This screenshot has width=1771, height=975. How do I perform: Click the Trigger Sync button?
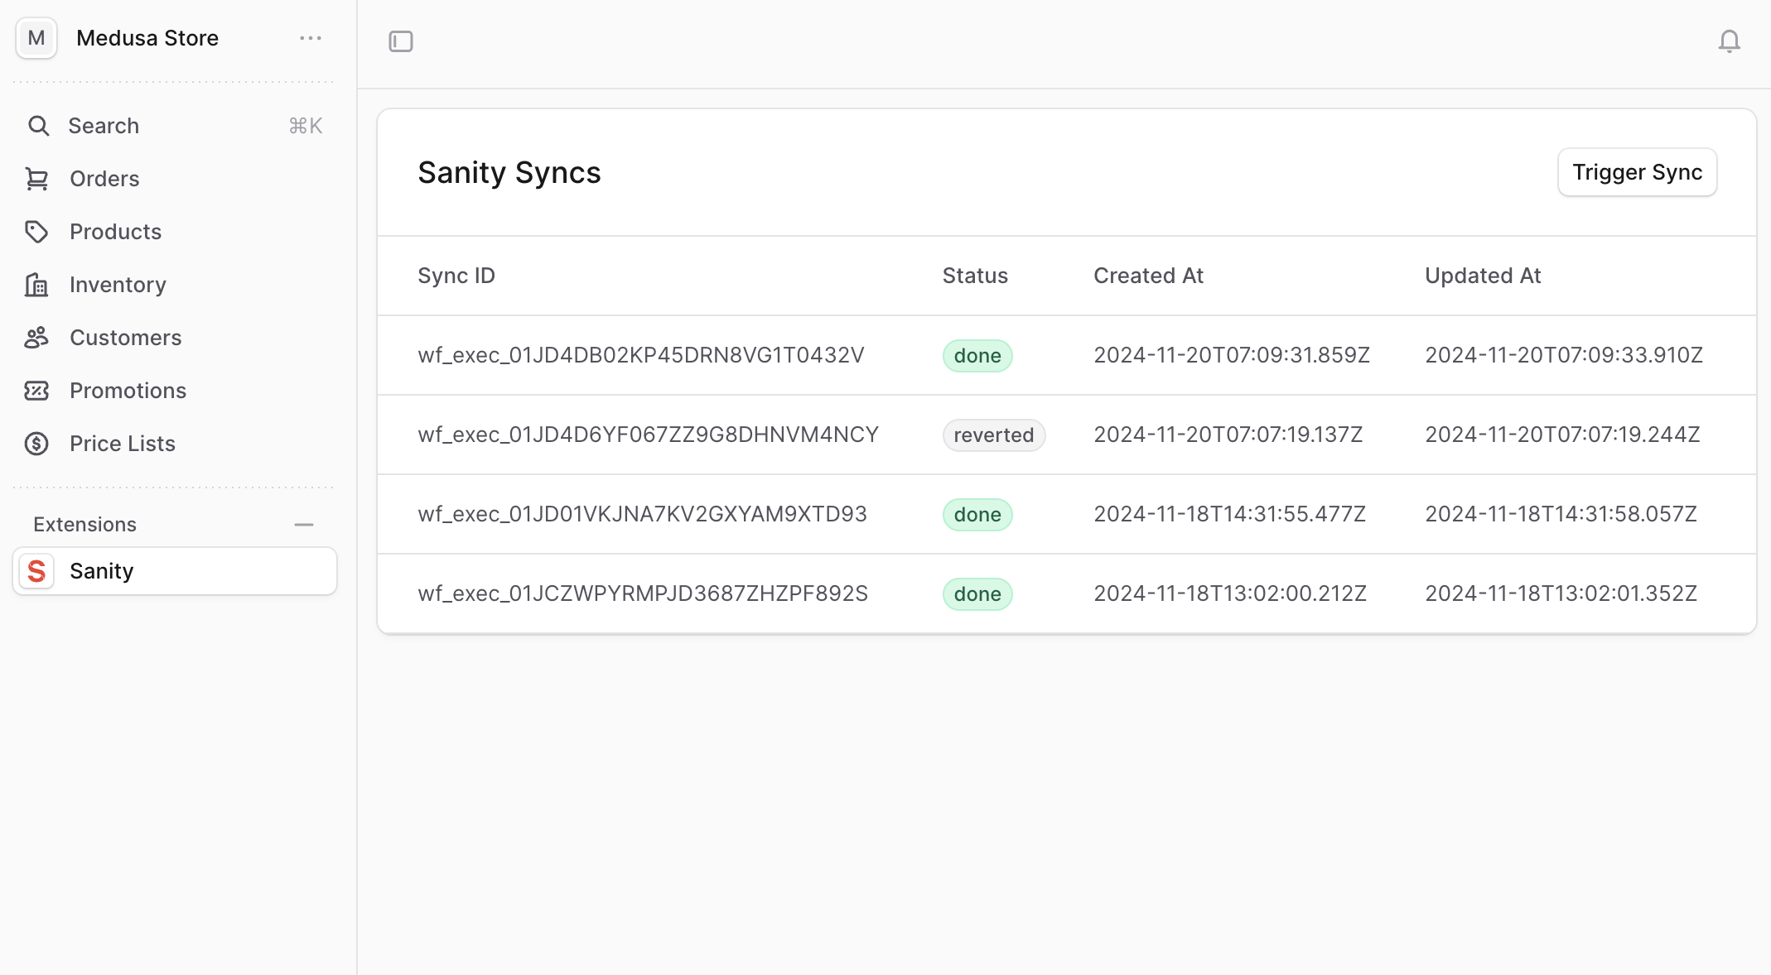1637,172
